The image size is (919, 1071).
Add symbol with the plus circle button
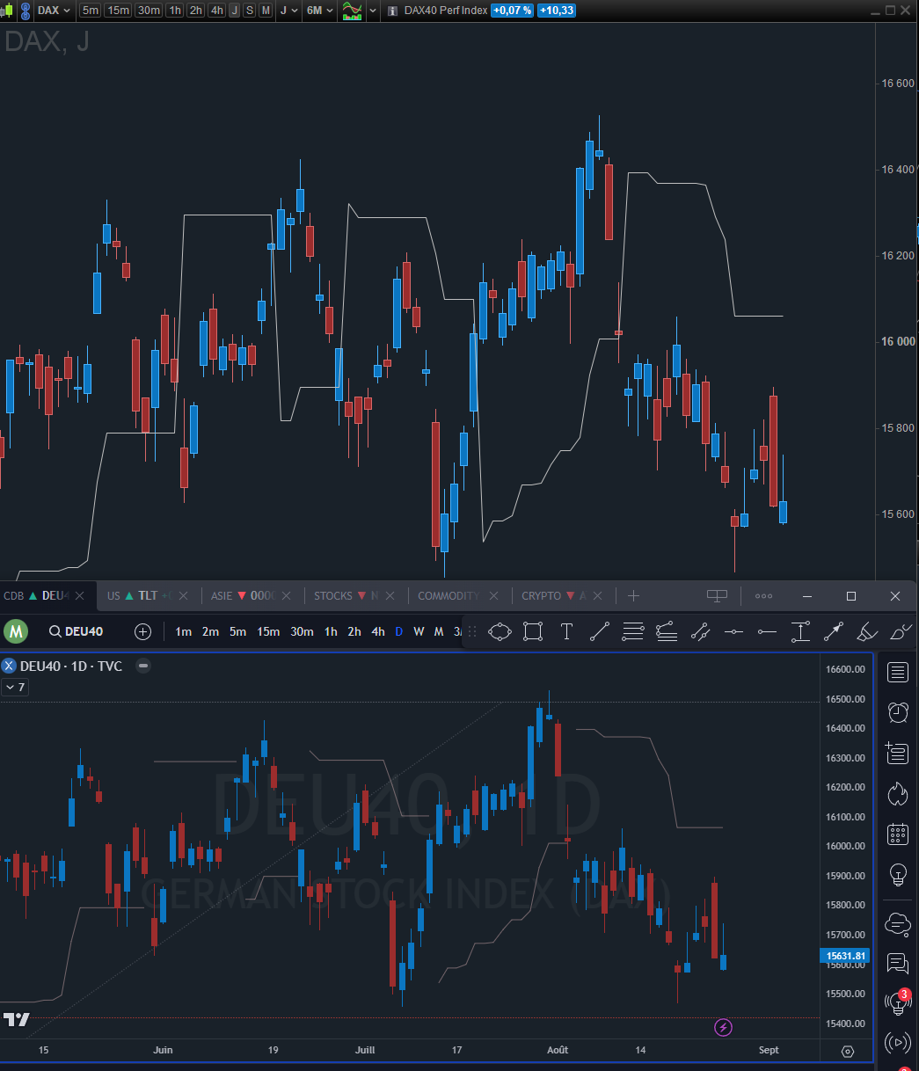(142, 631)
